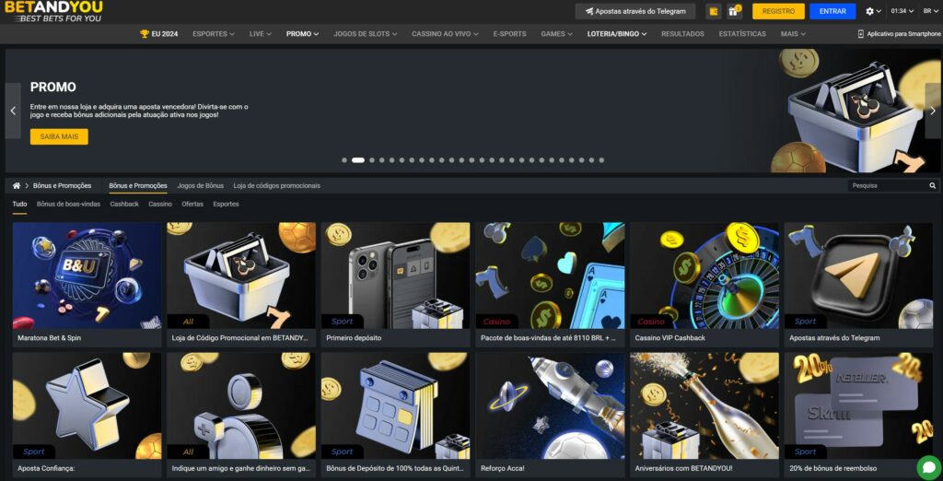Filter by Tudo
Image resolution: width=943 pixels, height=481 pixels.
(20, 204)
